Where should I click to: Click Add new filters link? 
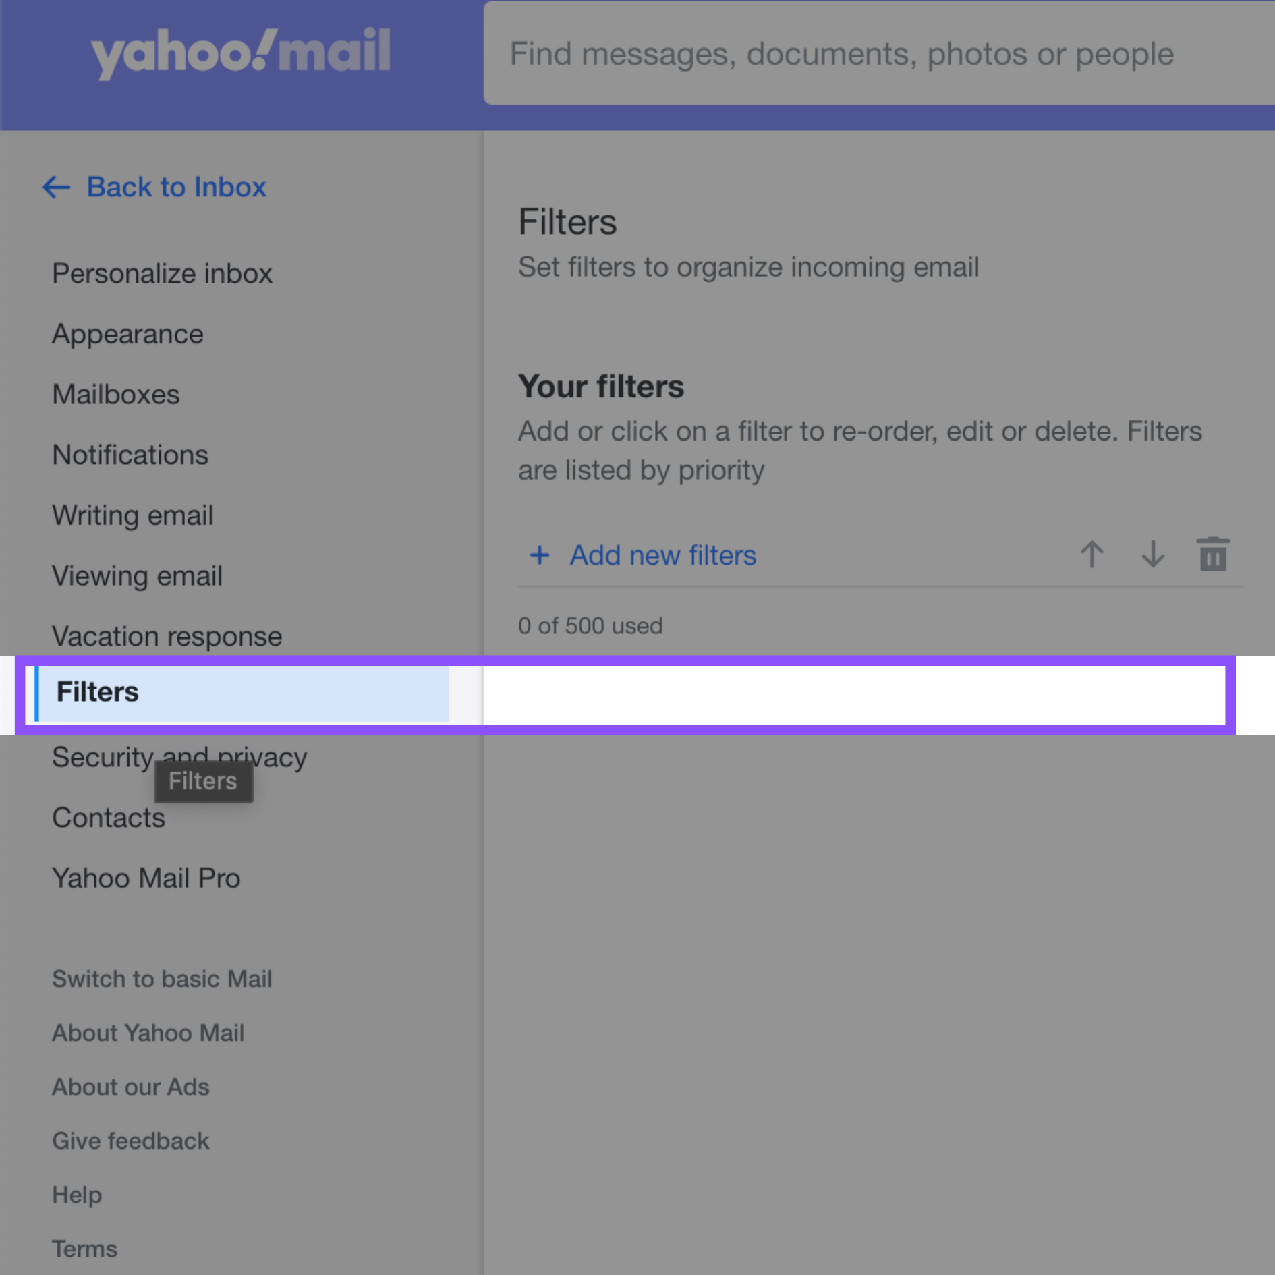point(662,555)
